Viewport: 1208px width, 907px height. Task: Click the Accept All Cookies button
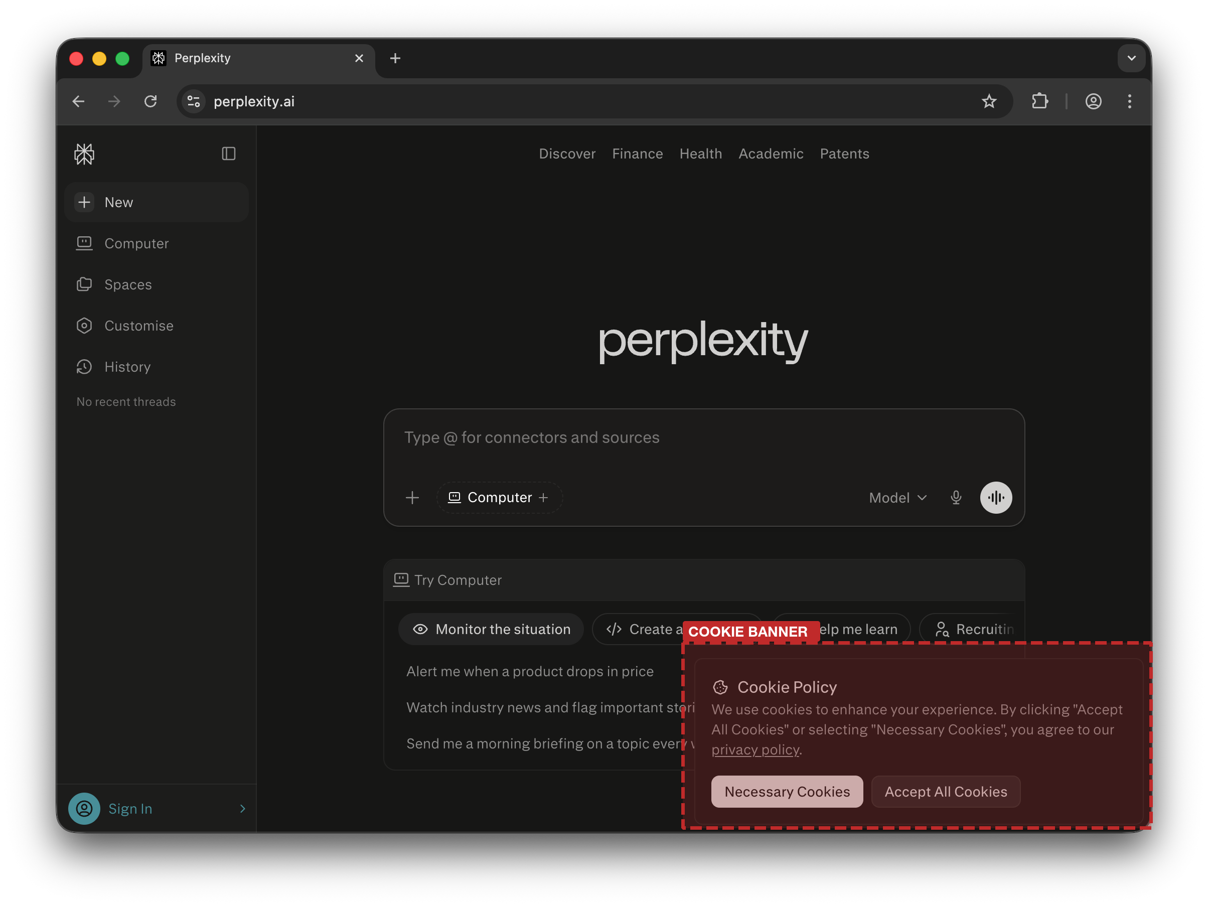945,792
